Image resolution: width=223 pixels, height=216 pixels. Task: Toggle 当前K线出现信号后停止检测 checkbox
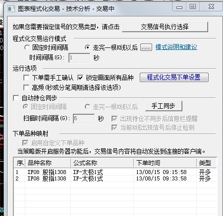[114, 128]
